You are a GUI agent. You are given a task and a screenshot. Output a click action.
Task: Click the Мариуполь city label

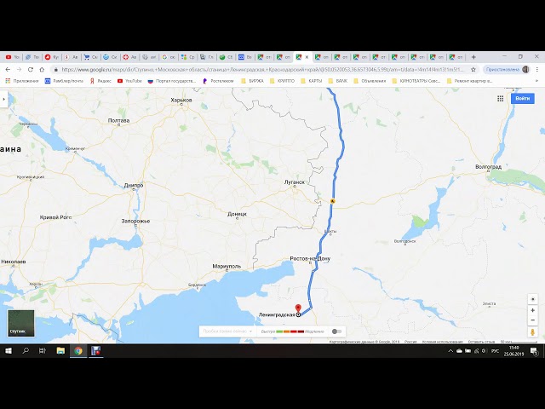click(227, 266)
